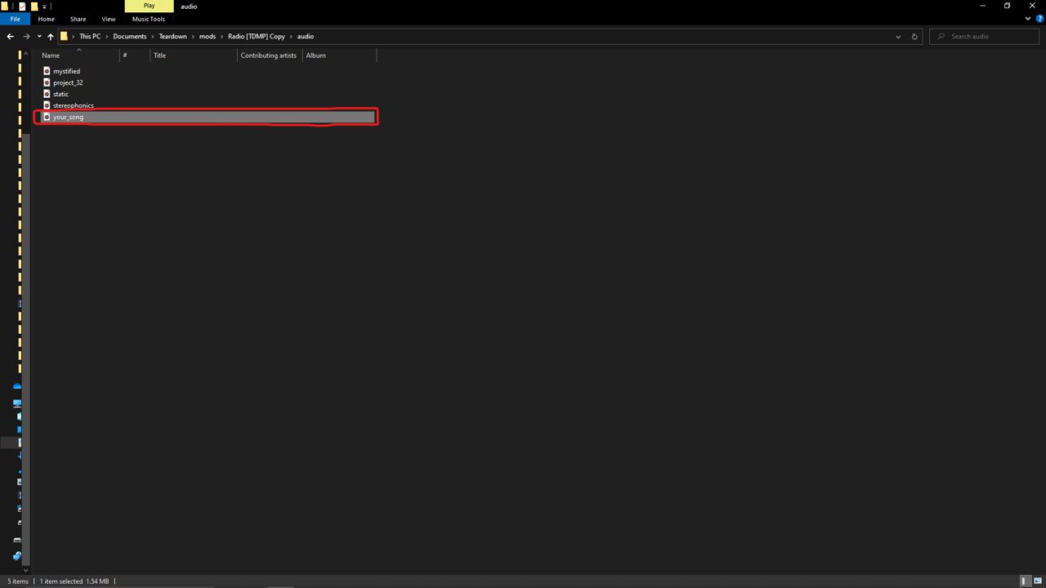Image resolution: width=1046 pixels, height=588 pixels.
Task: Select This PC monitor icon in navigation pane
Action: pyautogui.click(x=18, y=403)
